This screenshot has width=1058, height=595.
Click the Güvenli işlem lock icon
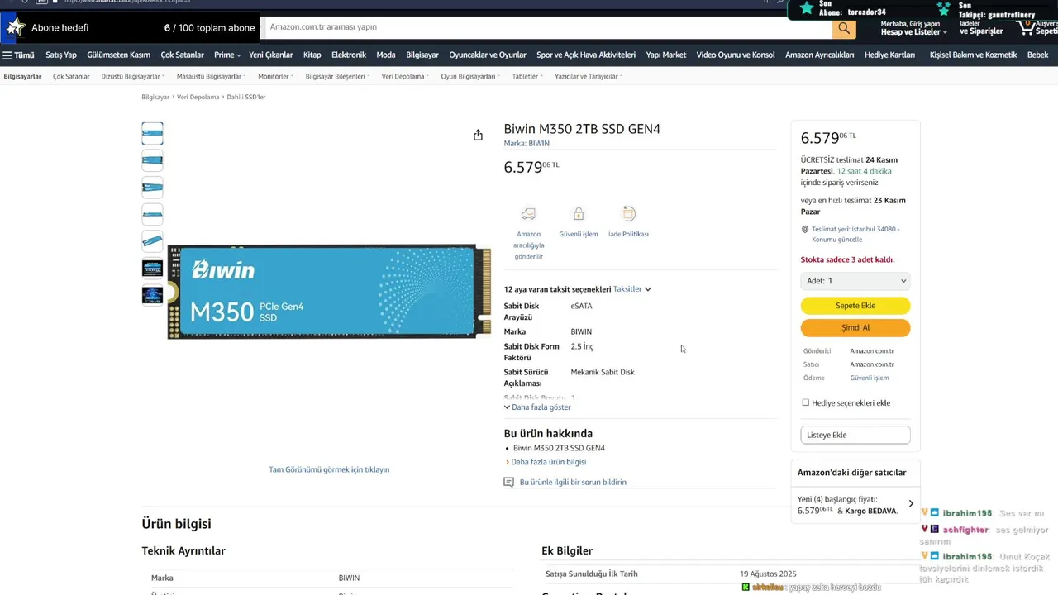tap(579, 214)
